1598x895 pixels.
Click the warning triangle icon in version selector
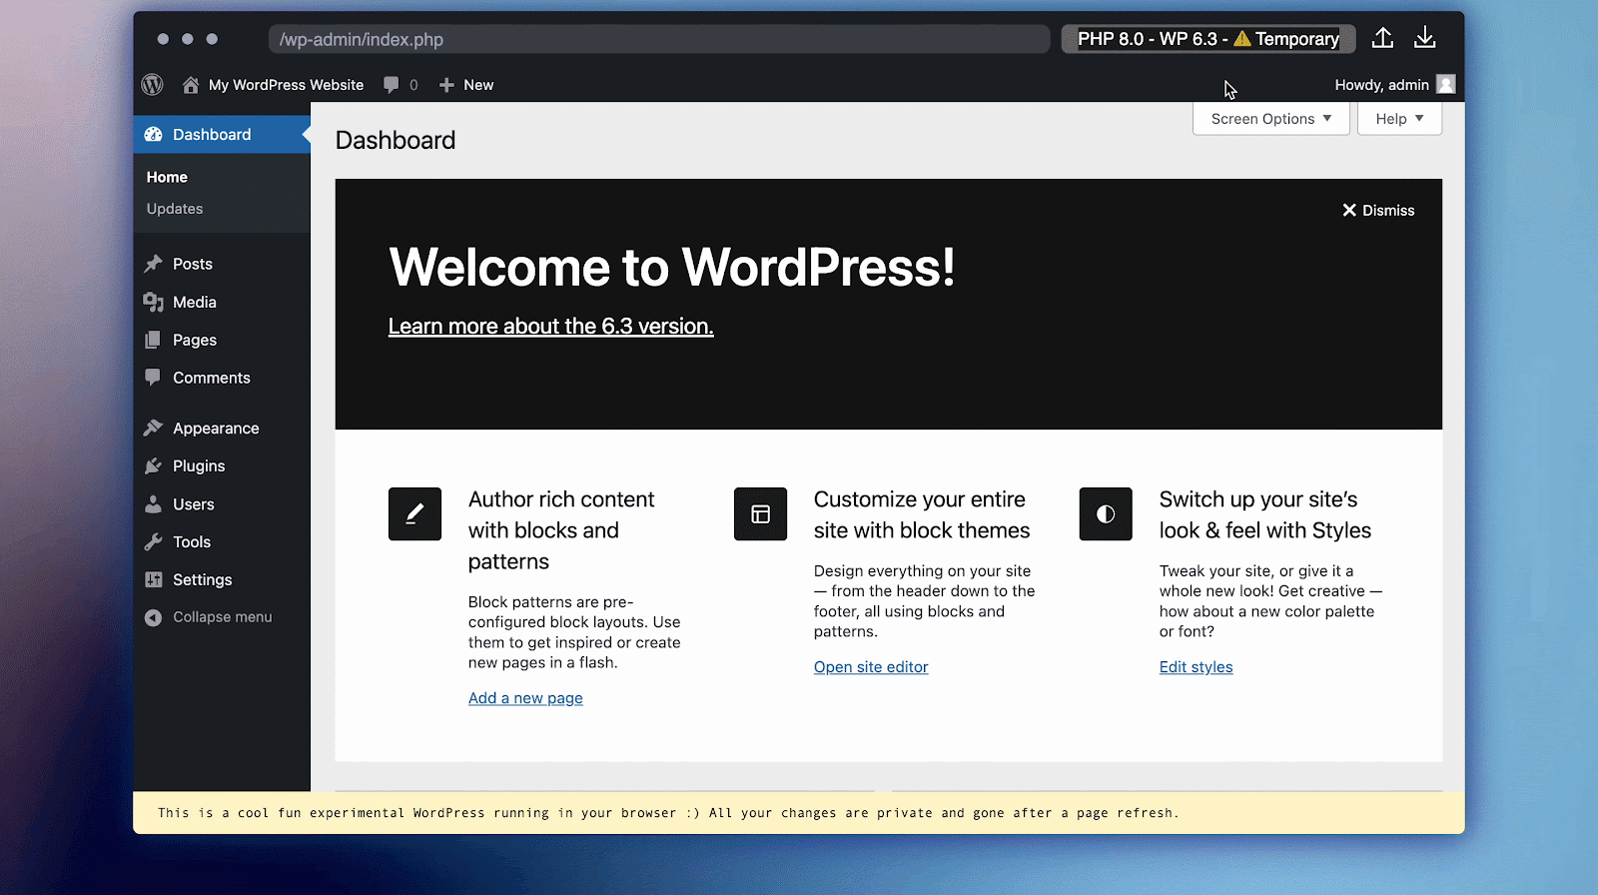coord(1241,39)
